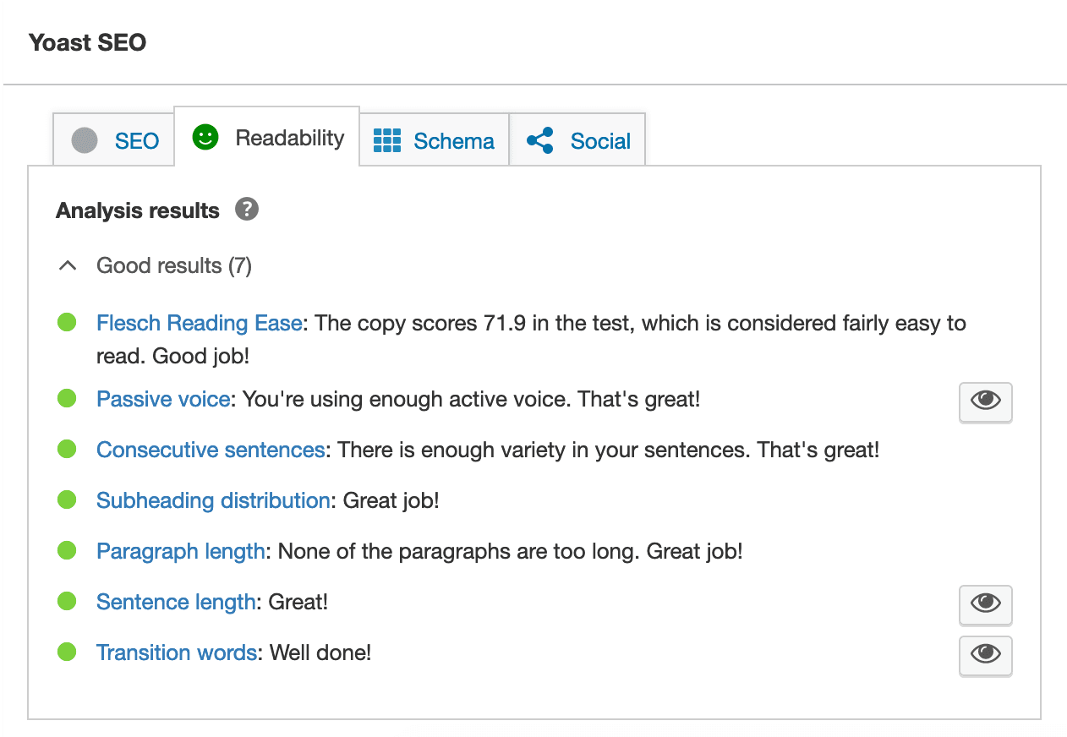Image resolution: width=1067 pixels, height=737 pixels.
Task: Toggle the Sentence length eye marker
Action: pos(985,605)
